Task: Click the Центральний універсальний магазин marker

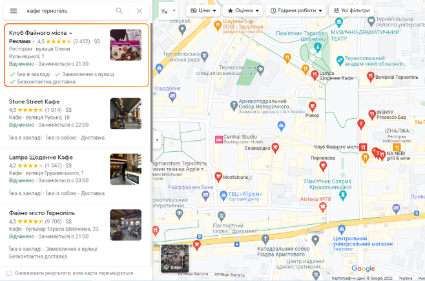Action: (342, 229)
